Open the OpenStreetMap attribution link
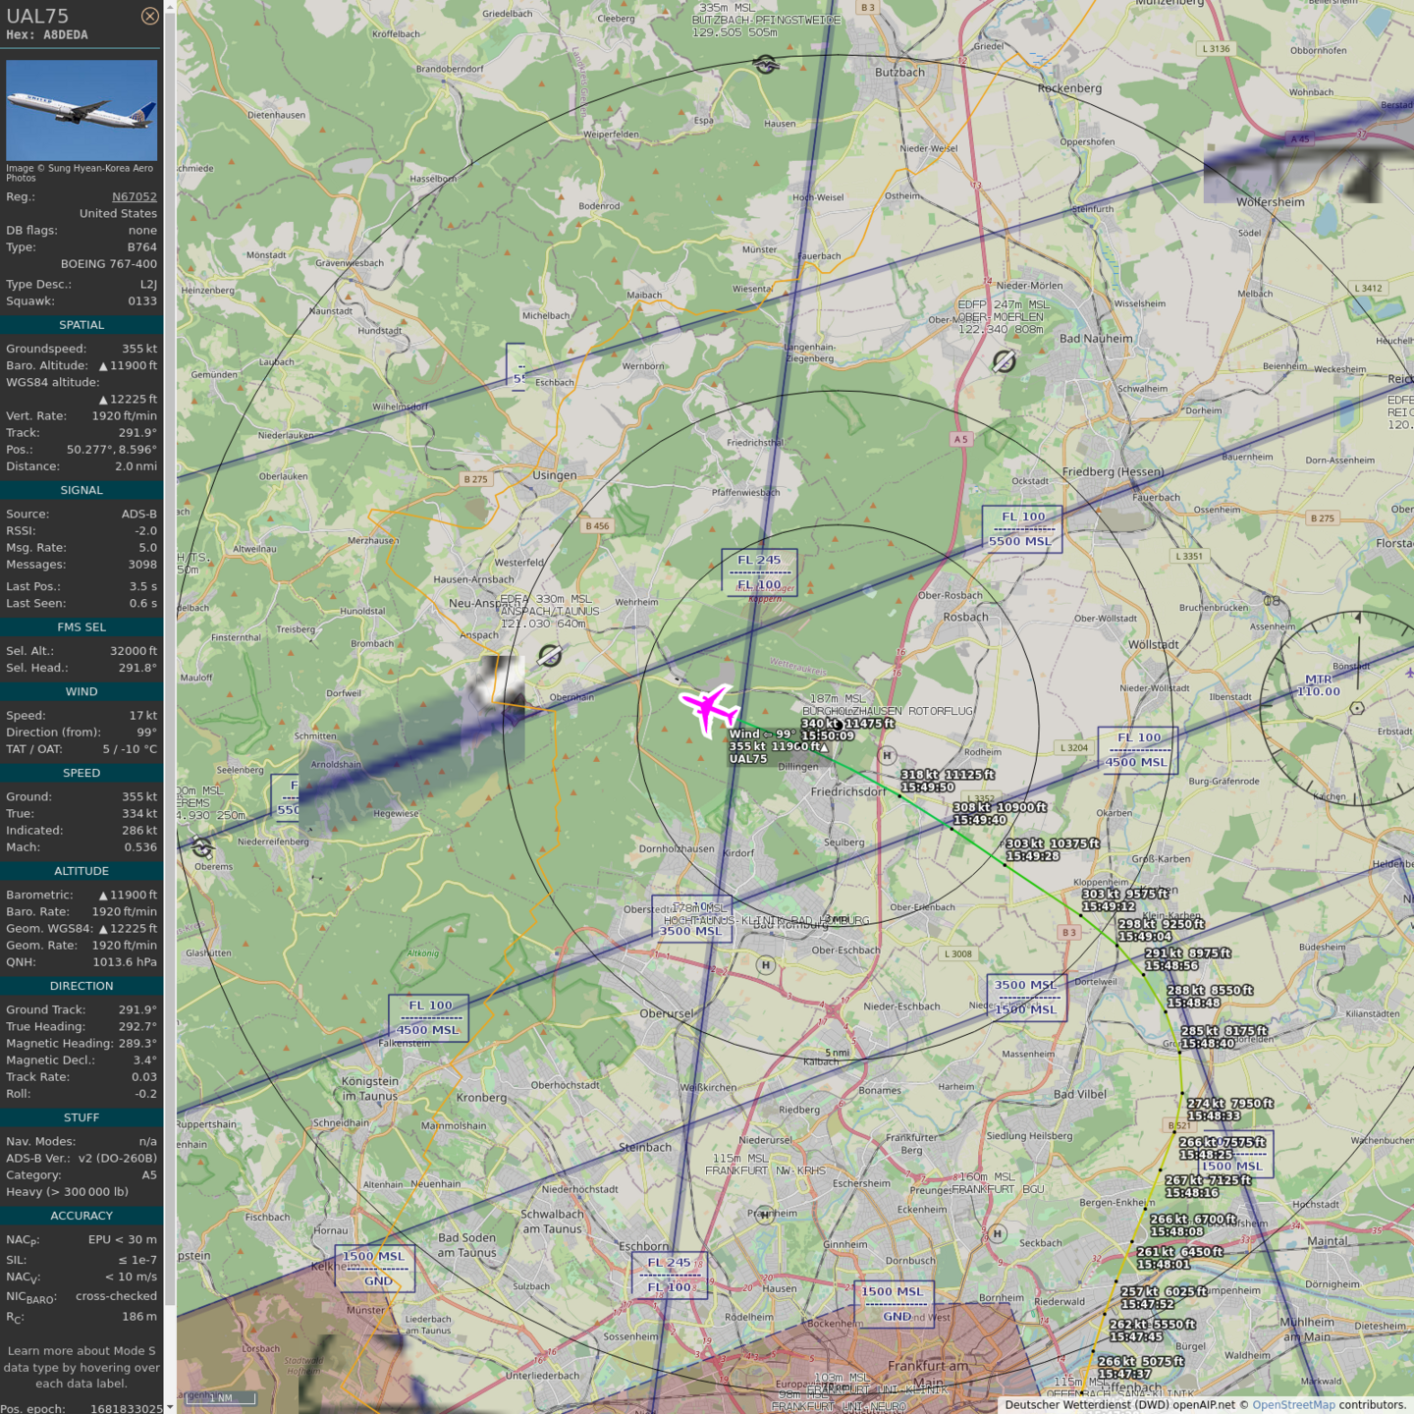 pyautogui.click(x=1293, y=1404)
